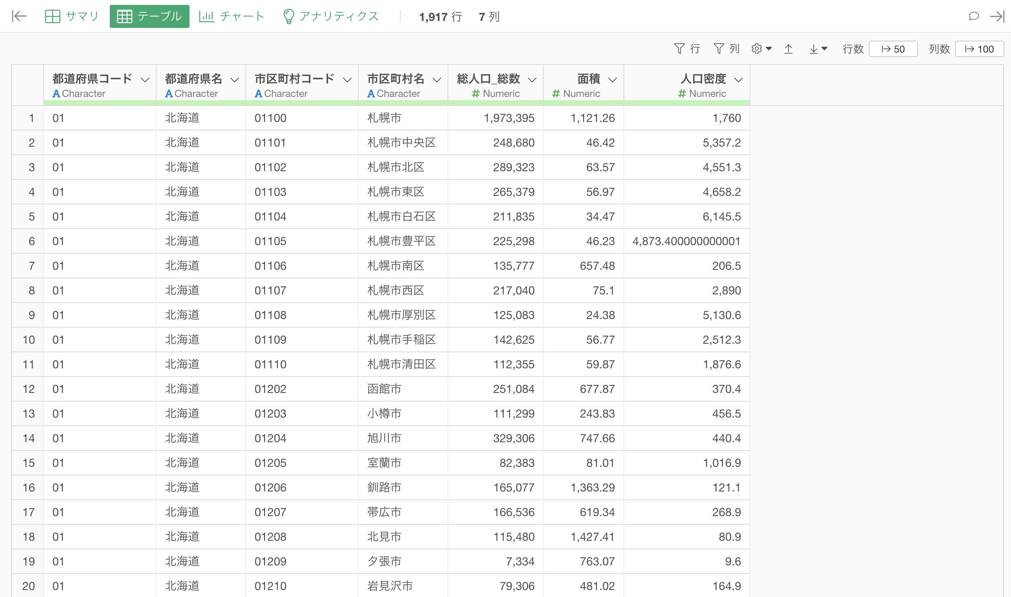Click the 7 列 column count label
1011x597 pixels.
489,17
